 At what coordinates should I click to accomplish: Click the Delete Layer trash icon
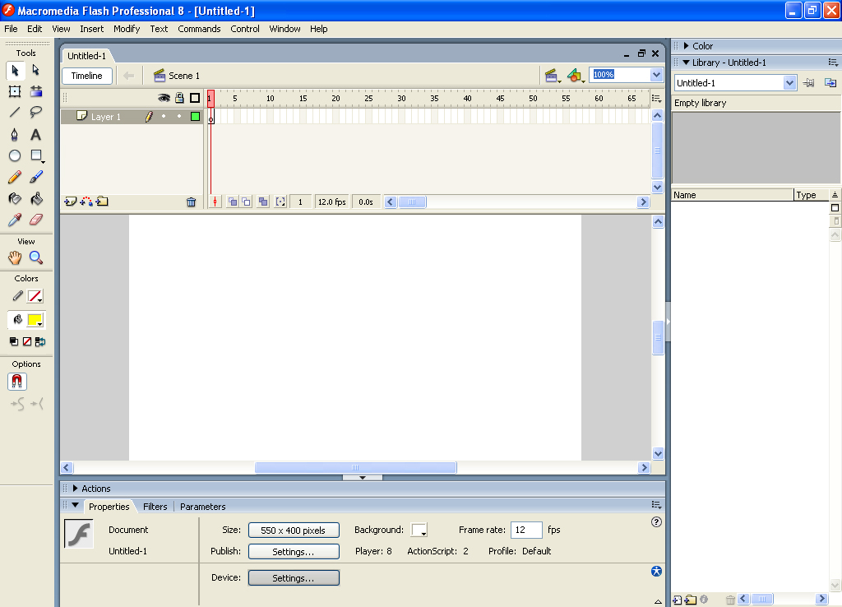191,202
